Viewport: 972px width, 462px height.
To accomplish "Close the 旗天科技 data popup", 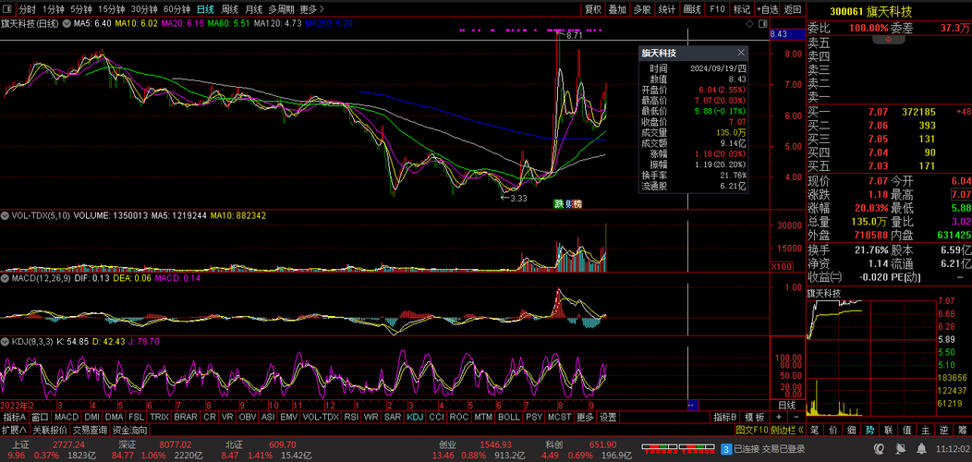I will coord(741,53).
